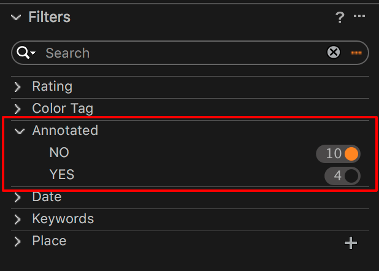Toggle off the NO annotated filter dot
The image size is (379, 271).
point(351,154)
